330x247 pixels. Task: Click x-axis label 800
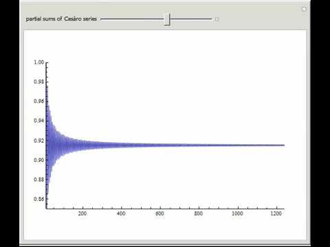[x=199, y=213]
